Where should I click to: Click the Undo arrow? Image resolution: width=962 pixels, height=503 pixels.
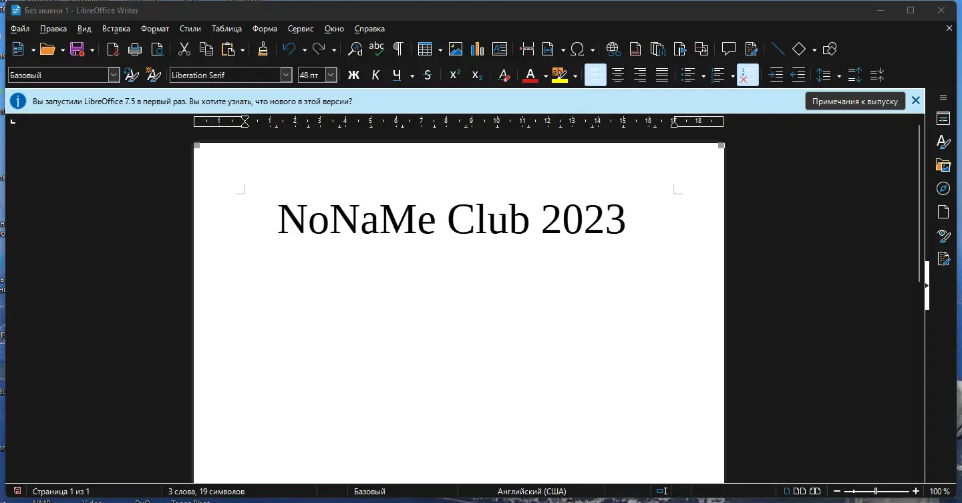[x=289, y=49]
